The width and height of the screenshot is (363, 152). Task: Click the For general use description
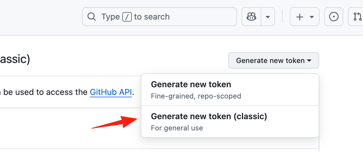pos(177,128)
